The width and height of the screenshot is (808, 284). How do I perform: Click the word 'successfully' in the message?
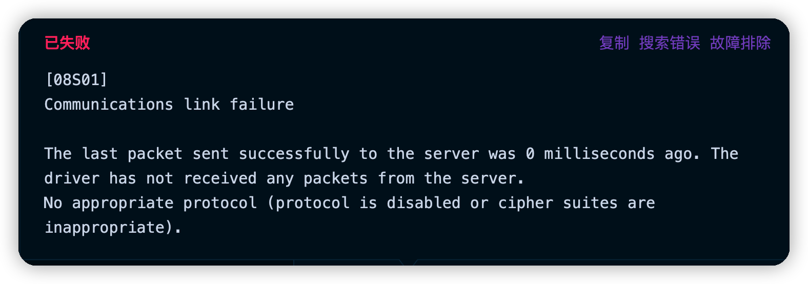click(294, 154)
